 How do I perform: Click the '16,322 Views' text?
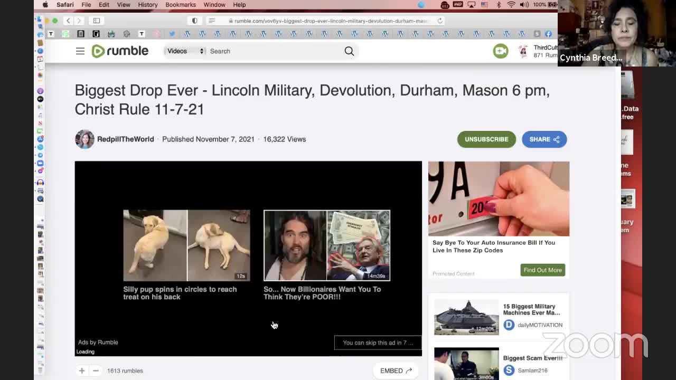pyautogui.click(x=285, y=139)
